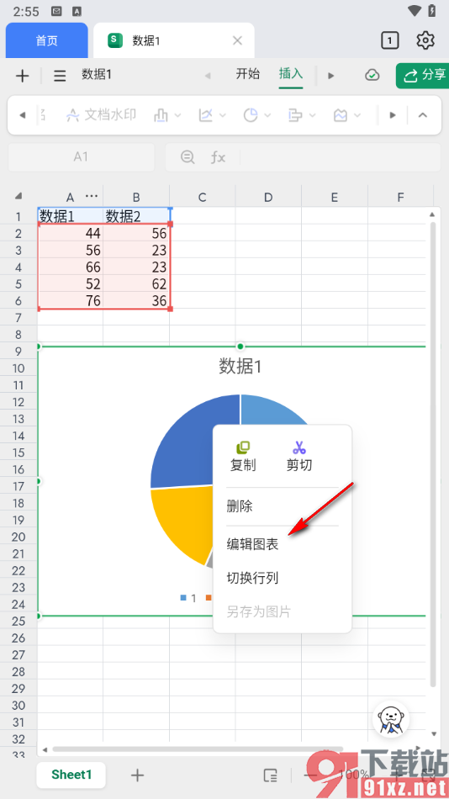
Task: Click vertical scroll up arrow
Action: click(x=433, y=214)
